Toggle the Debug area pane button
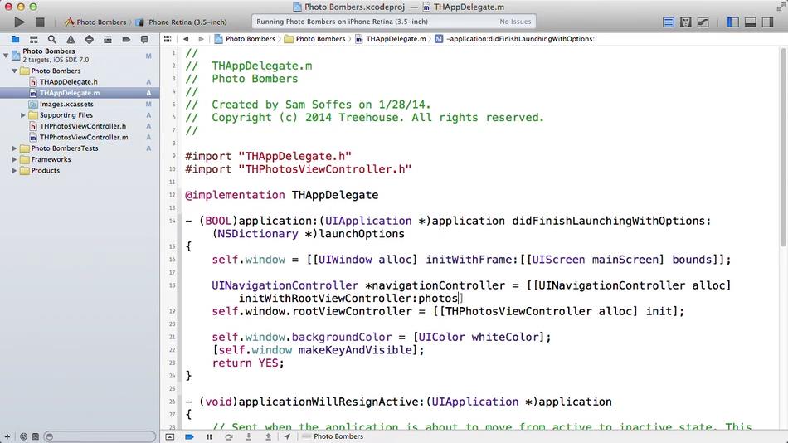Viewport: 788px width, 443px height. point(751,22)
